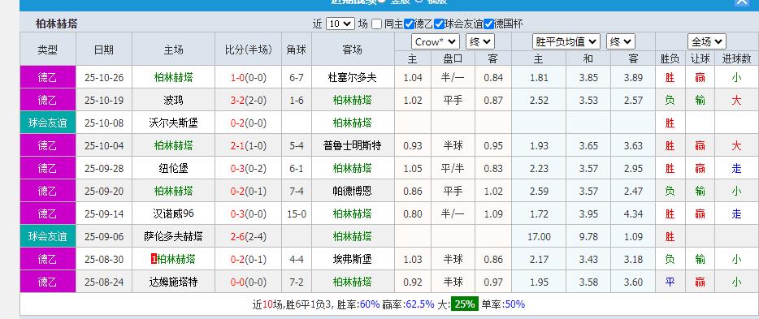Viewport: 759px width, 319px height.
Task: Open the 胜平负均值 dropdown
Action: click(566, 42)
